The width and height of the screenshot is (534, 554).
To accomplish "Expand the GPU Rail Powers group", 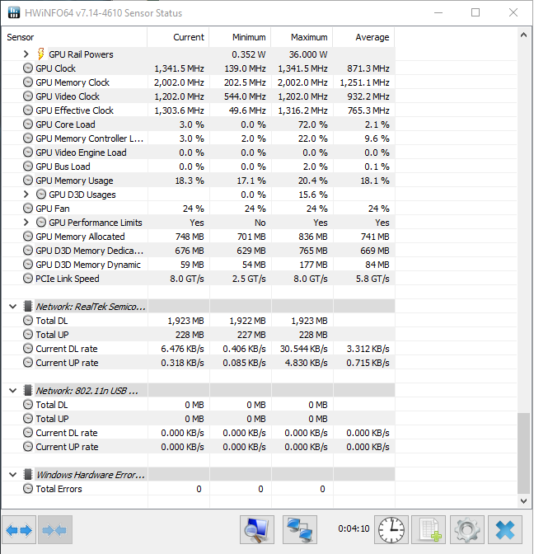I will point(26,54).
